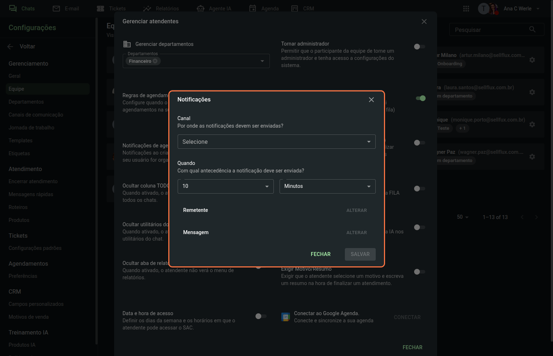Click the search magnifier icon
The image size is (553, 356).
coord(532,29)
